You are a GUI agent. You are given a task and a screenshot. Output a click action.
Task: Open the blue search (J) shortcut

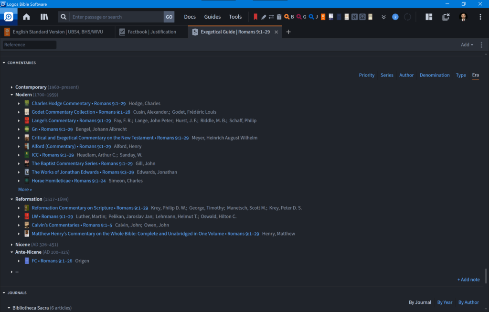[x=313, y=17]
